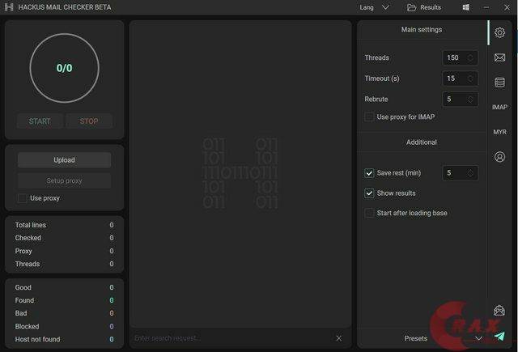Click the Windows logo icon in title bar
The height and width of the screenshot is (352, 518).
coord(466,7)
